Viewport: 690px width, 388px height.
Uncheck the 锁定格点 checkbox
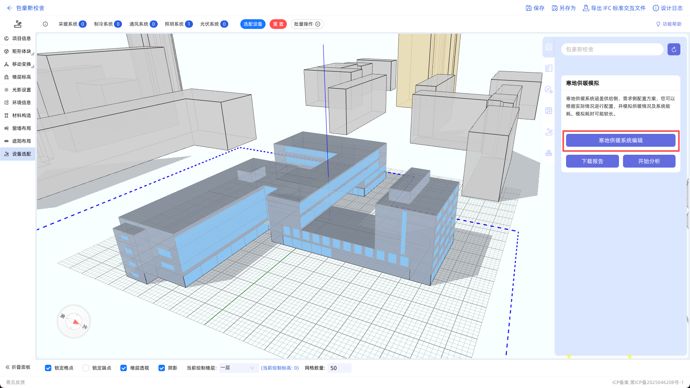[x=48, y=368]
